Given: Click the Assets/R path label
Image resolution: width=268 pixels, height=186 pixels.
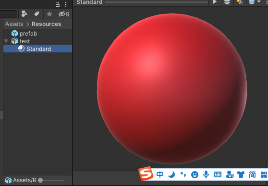Looking at the screenshot, I should coord(24,180).
